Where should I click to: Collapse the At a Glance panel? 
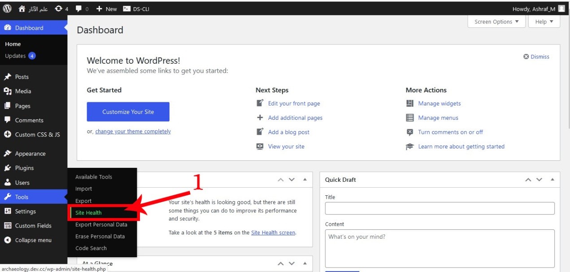tap(305, 263)
